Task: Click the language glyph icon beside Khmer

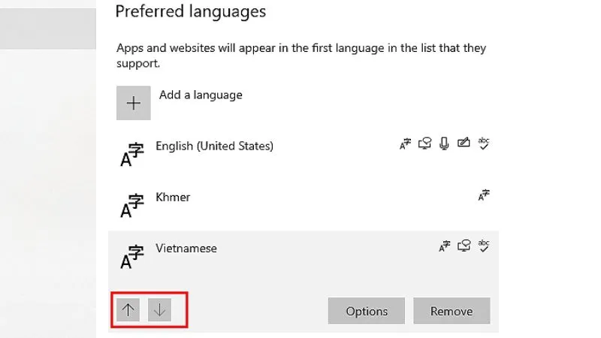Action: click(x=132, y=205)
